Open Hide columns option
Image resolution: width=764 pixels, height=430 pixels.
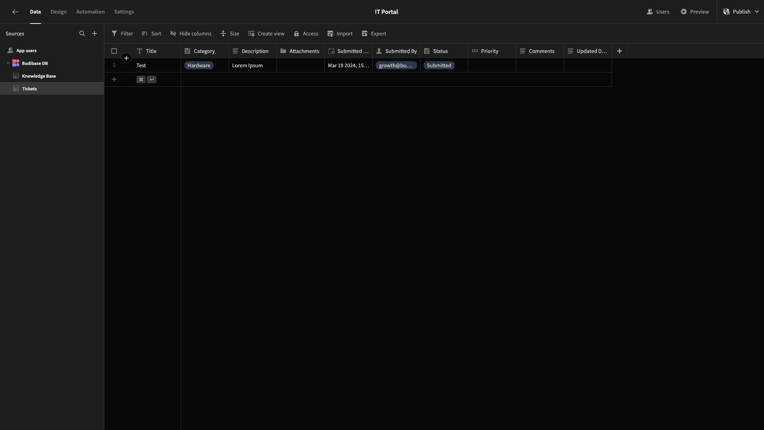[191, 33]
